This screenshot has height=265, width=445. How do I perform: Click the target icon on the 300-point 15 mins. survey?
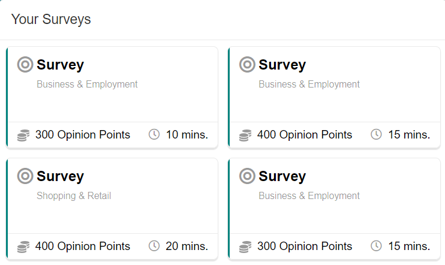coord(247,176)
